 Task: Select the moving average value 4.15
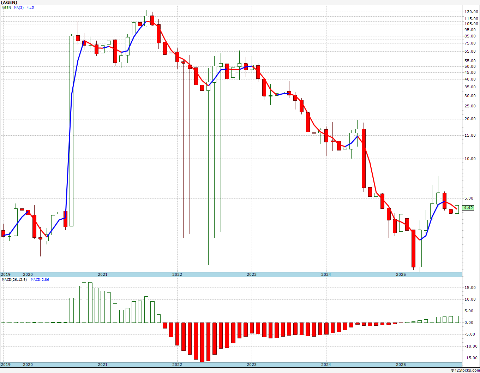[x=30, y=7]
